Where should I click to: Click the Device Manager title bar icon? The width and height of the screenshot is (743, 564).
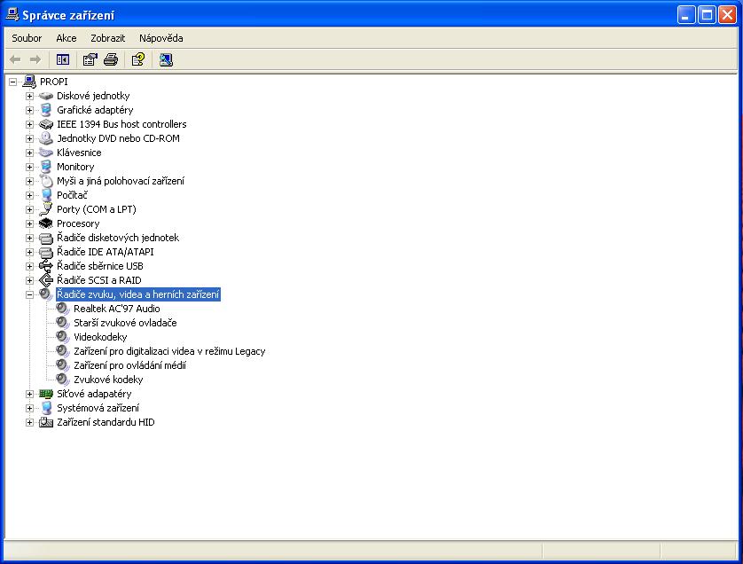click(12, 15)
